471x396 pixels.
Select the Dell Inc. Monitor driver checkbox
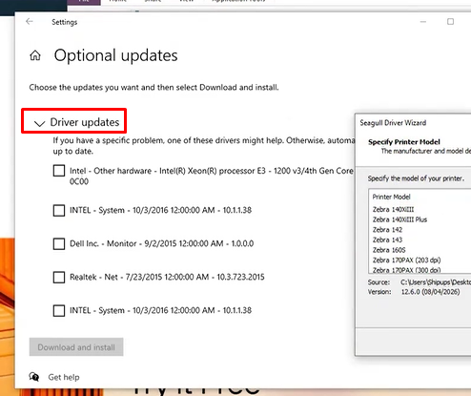click(59, 243)
